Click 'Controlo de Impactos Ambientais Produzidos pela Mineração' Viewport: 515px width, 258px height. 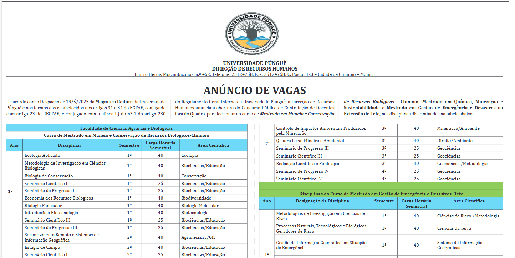pos(322,131)
